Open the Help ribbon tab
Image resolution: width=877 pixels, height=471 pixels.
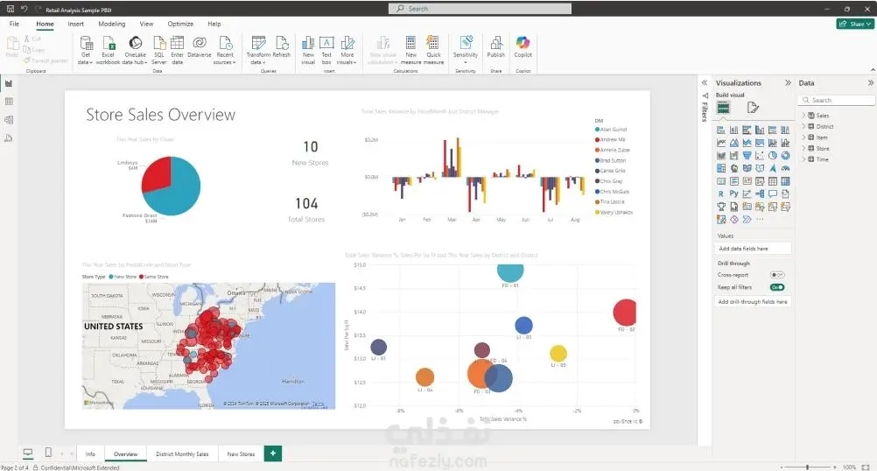214,24
